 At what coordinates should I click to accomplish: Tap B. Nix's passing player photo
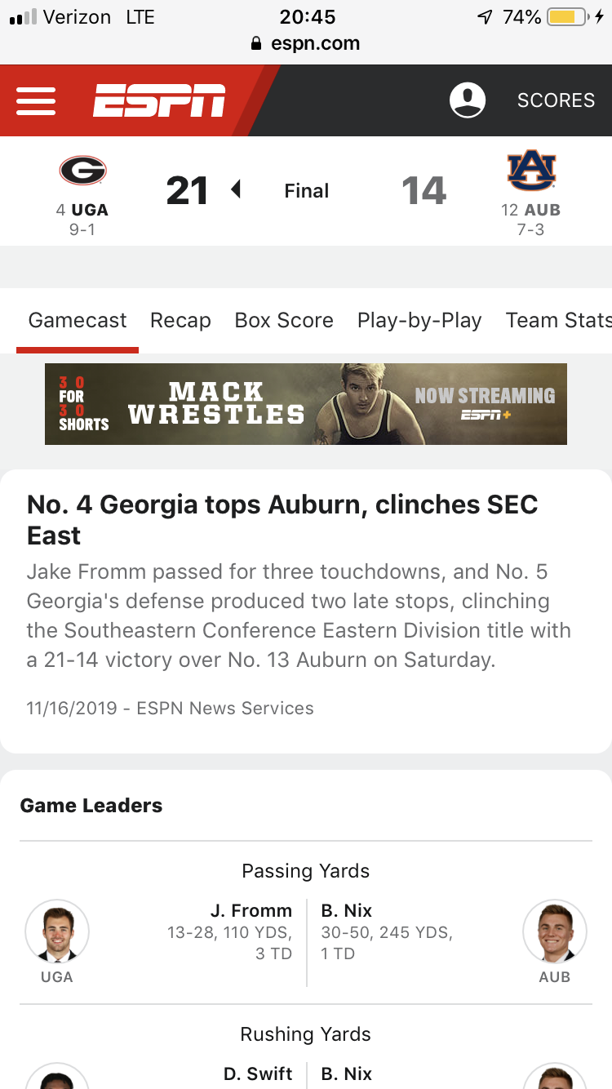click(555, 931)
